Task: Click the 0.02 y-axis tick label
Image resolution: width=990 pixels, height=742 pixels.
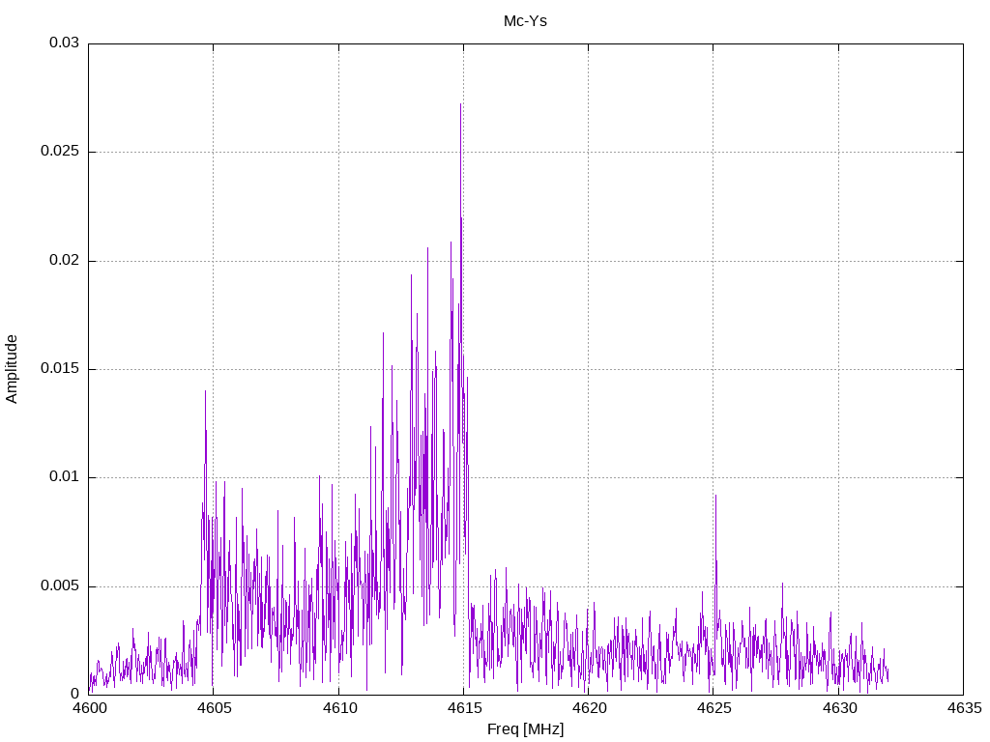Action: pos(65,260)
